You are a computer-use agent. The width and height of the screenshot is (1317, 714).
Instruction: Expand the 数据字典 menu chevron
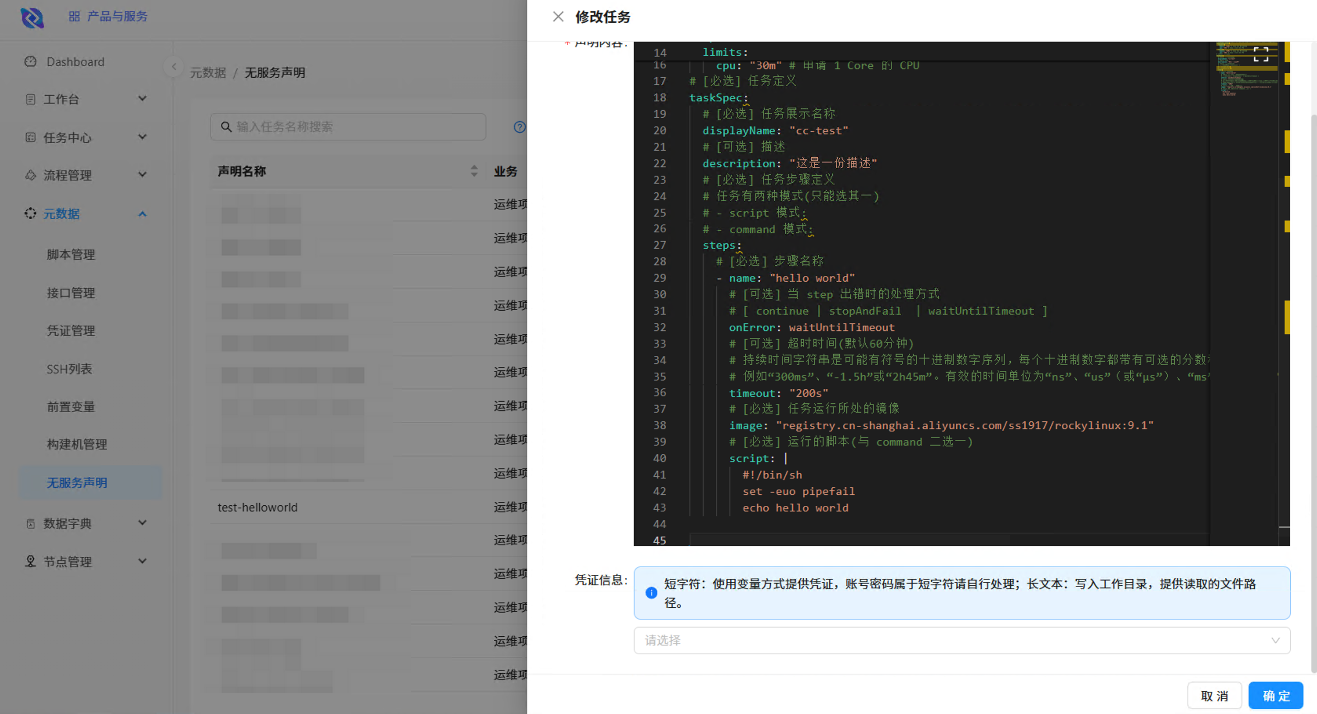(x=143, y=522)
